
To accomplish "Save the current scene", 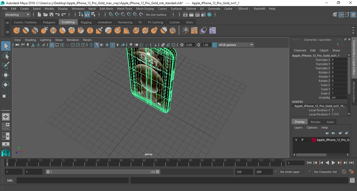I will click(x=51, y=15).
